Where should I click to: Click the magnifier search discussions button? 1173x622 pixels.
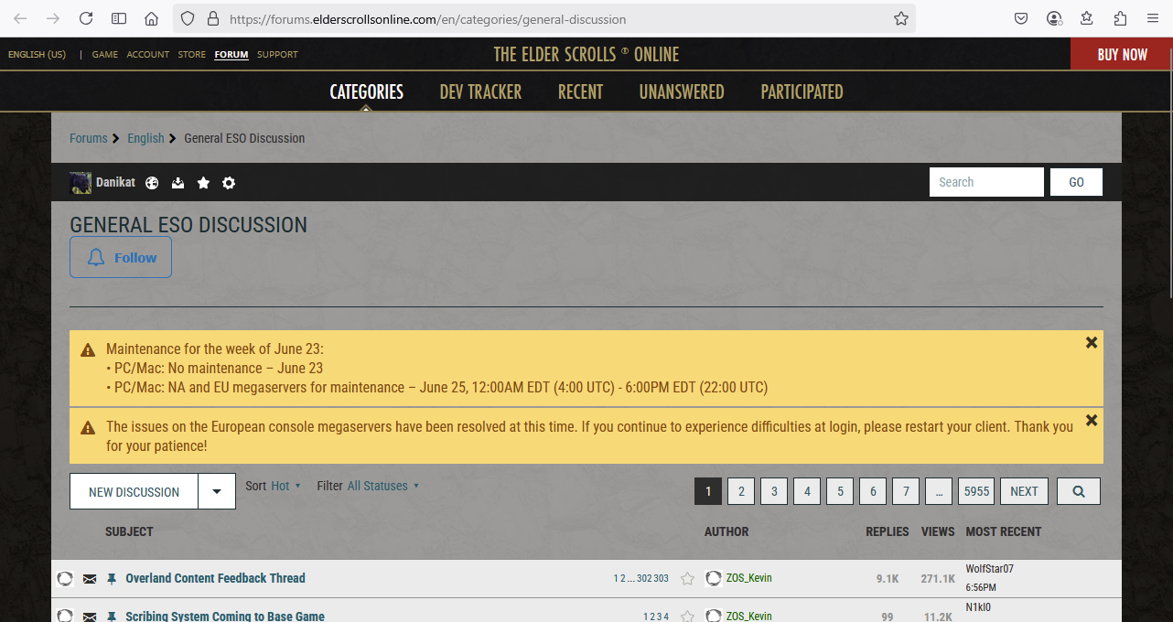pos(1079,491)
